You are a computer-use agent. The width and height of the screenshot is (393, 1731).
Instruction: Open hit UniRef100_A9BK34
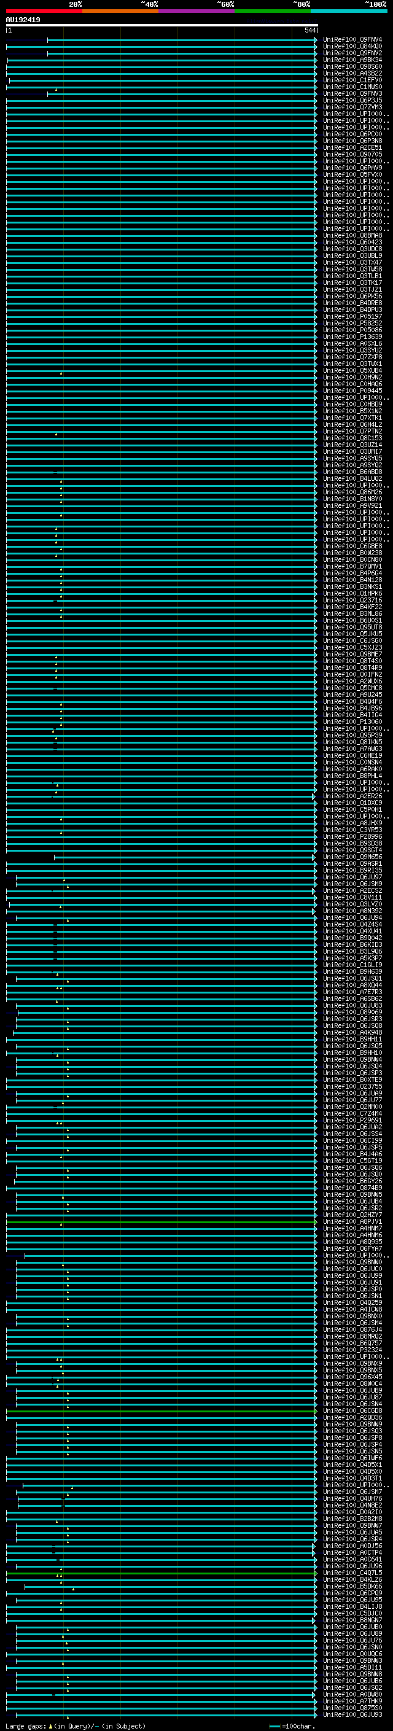coord(352,60)
